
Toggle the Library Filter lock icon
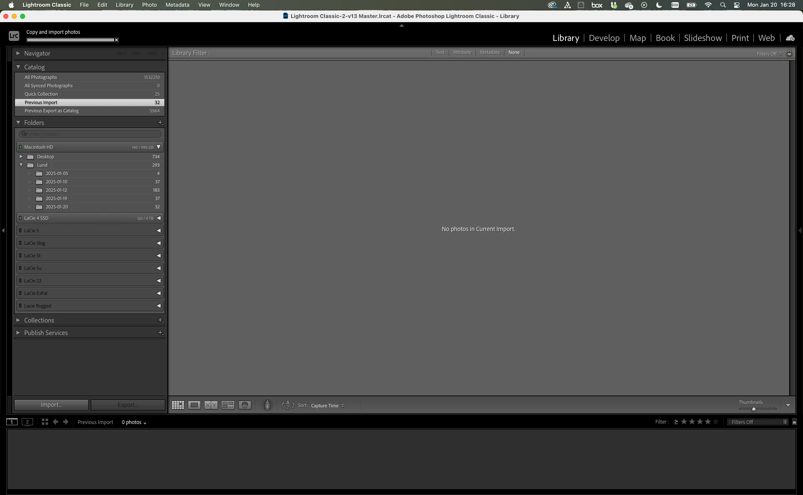tap(789, 53)
